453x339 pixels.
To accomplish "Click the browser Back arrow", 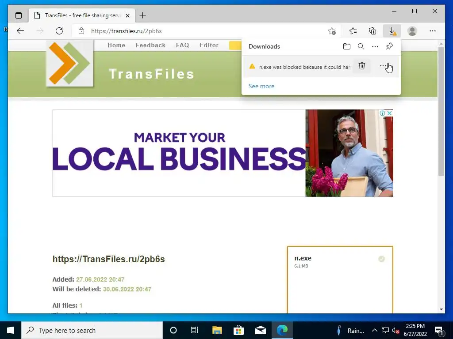I will (20, 31).
